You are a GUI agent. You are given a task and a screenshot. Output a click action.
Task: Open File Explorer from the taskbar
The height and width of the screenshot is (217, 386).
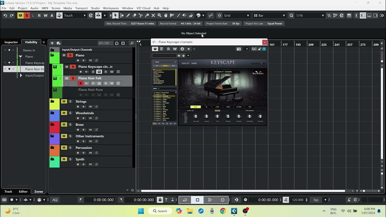pos(190,211)
